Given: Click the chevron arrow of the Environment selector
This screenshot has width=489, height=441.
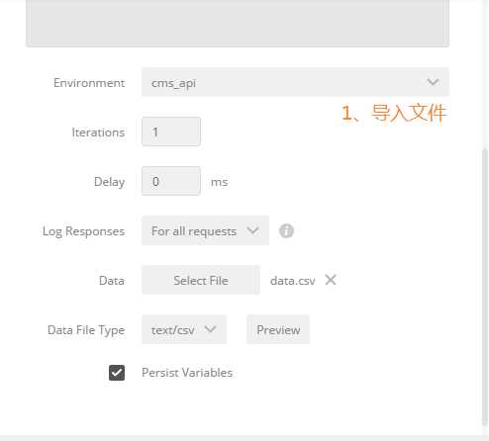Looking at the screenshot, I should [433, 82].
